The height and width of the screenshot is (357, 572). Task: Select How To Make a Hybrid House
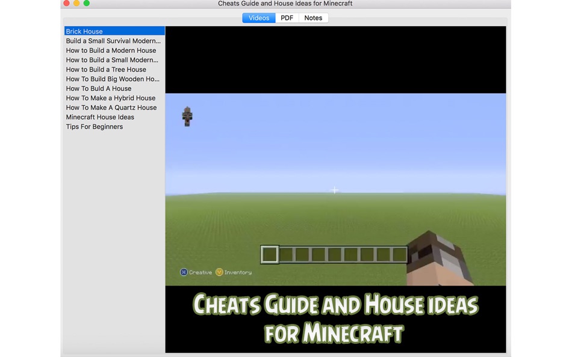pos(114,97)
